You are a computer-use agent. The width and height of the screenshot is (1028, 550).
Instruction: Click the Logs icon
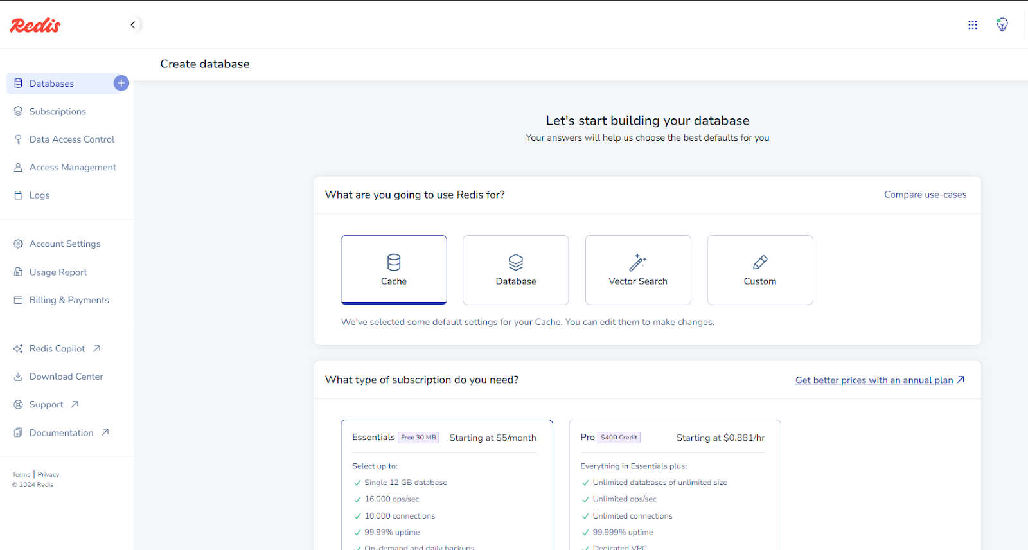pyautogui.click(x=18, y=195)
